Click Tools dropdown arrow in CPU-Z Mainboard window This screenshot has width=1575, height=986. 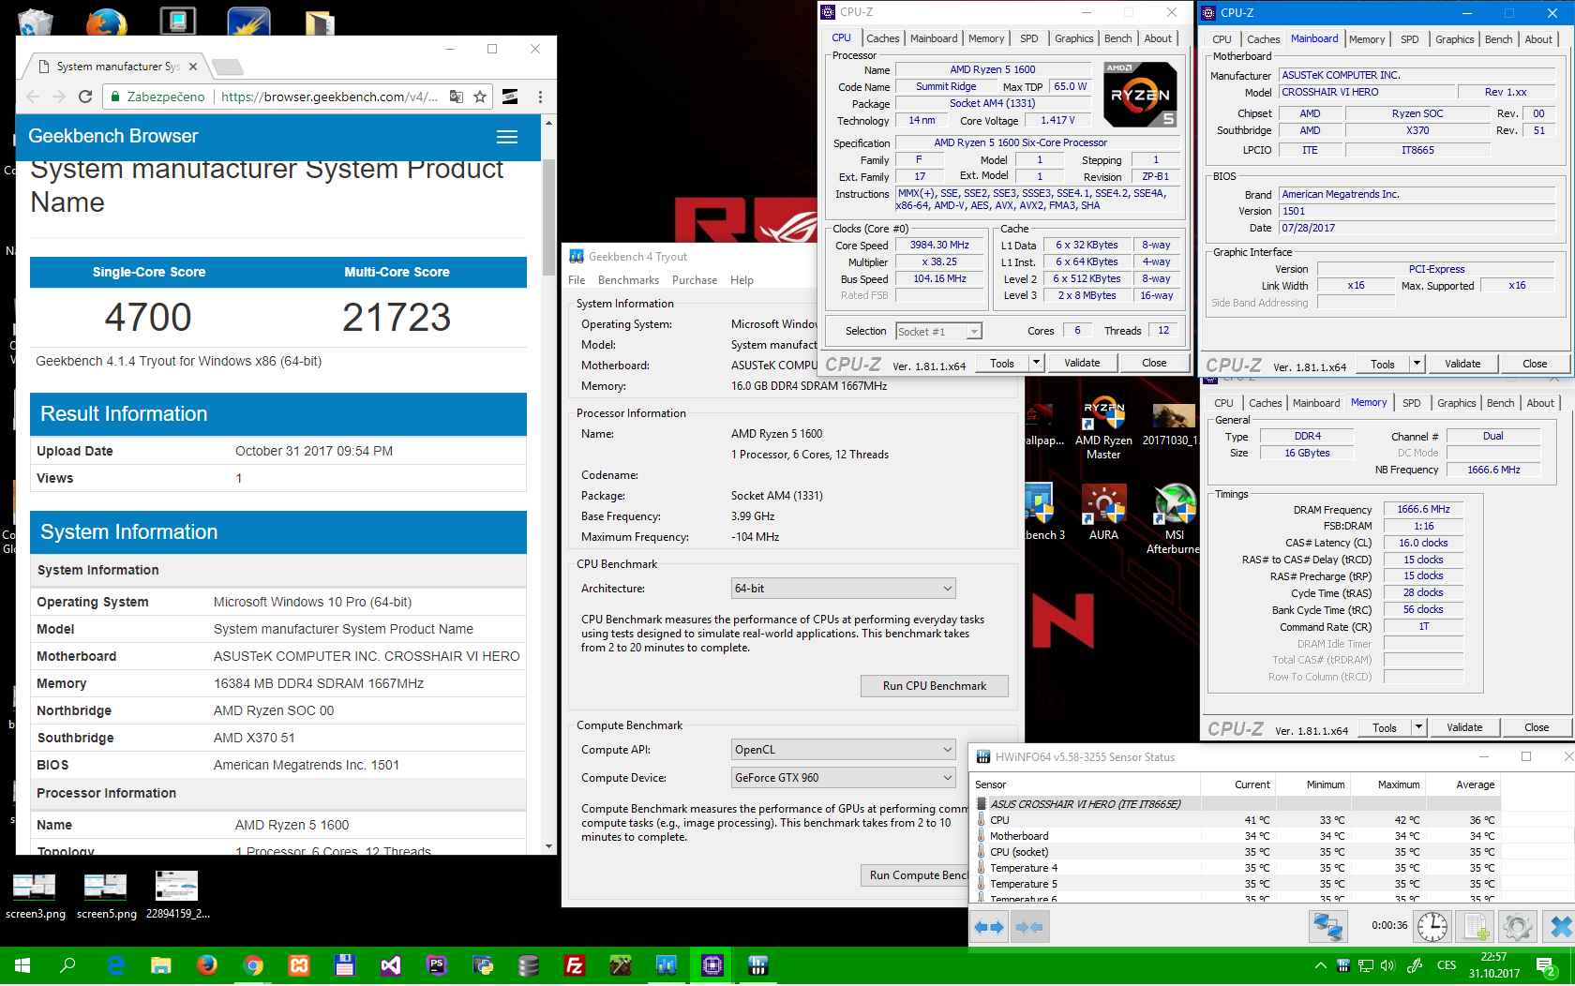[1417, 364]
